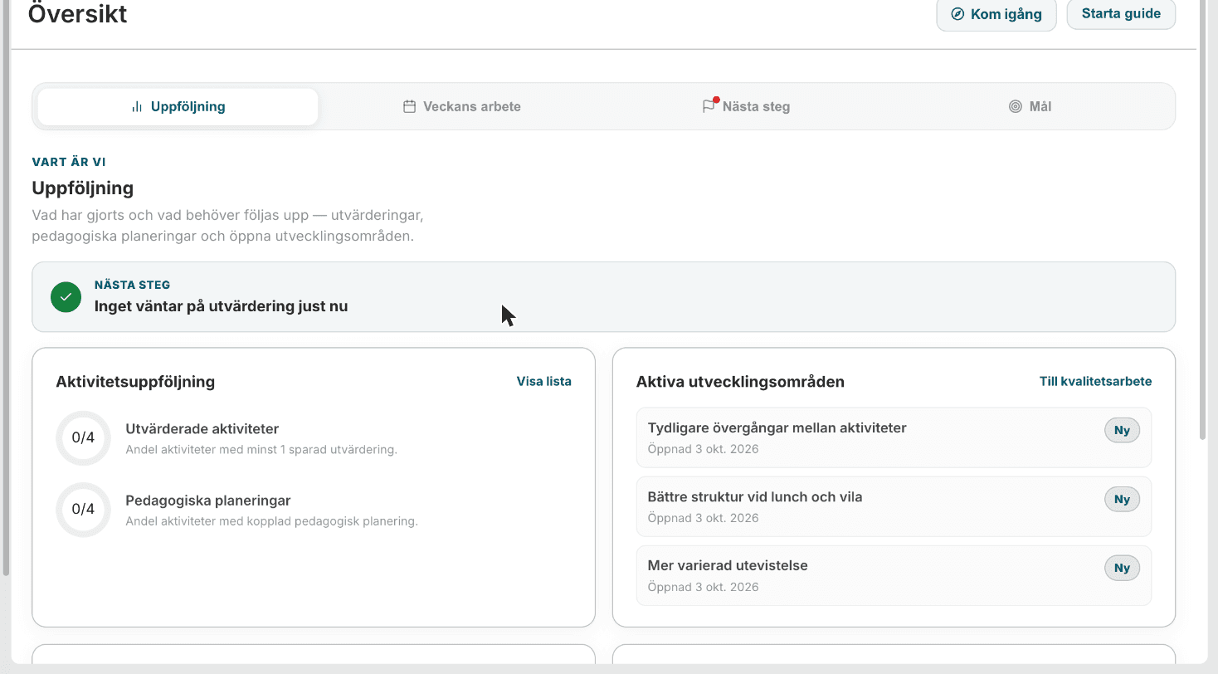Switch to the Nästa steg tab

pyautogui.click(x=746, y=106)
